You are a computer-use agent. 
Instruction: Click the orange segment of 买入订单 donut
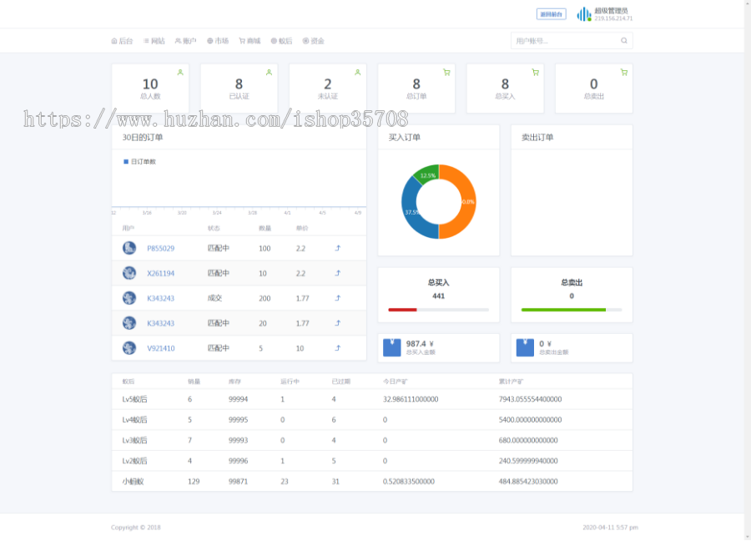462,200
